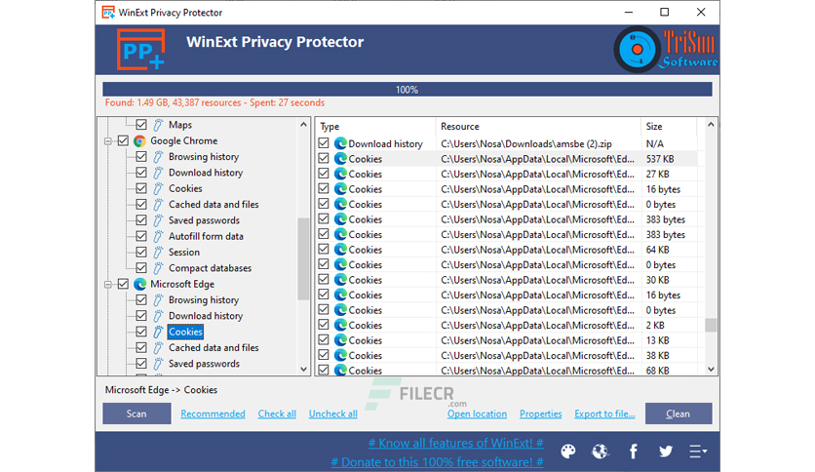
Task: Select the Microsoft Edge browser icon
Action: point(139,285)
